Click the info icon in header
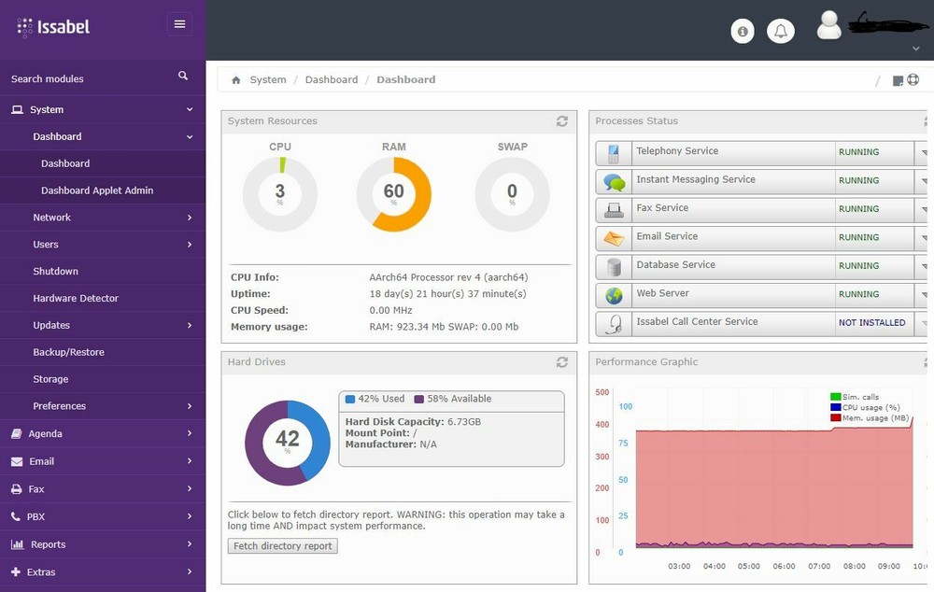The width and height of the screenshot is (934, 592). (743, 31)
